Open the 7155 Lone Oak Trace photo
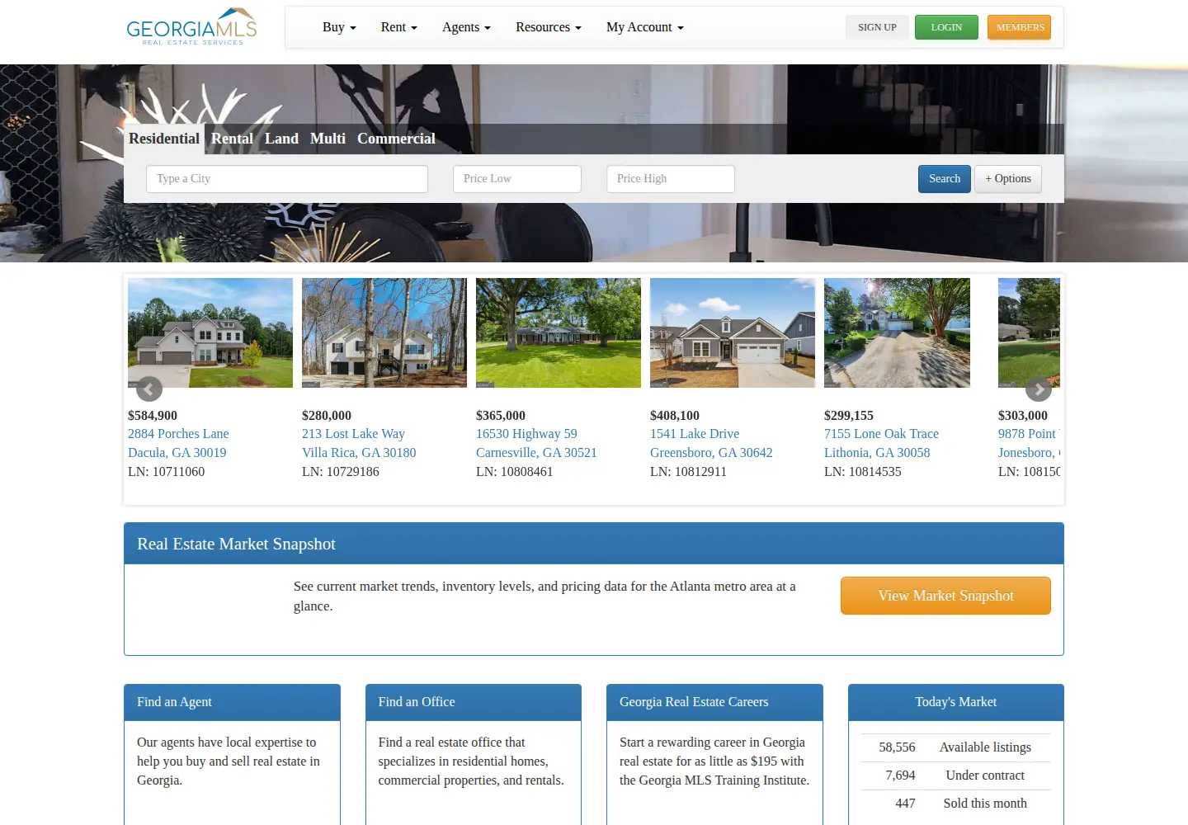Image resolution: width=1188 pixels, height=825 pixels. click(x=897, y=332)
